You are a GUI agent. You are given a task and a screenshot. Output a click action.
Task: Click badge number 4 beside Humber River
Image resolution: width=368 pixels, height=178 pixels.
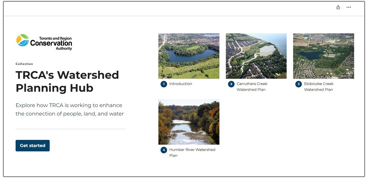pos(164,150)
